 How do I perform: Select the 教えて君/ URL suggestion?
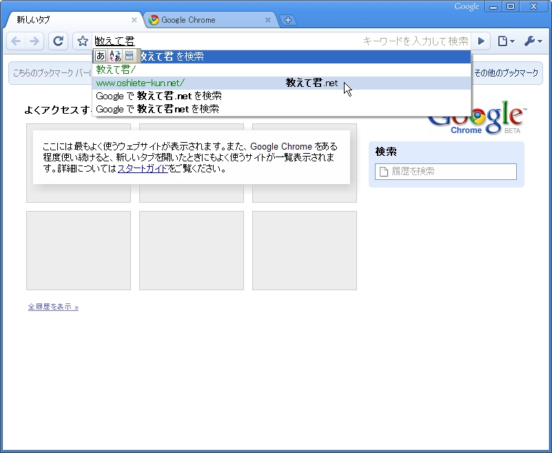pyautogui.click(x=282, y=70)
